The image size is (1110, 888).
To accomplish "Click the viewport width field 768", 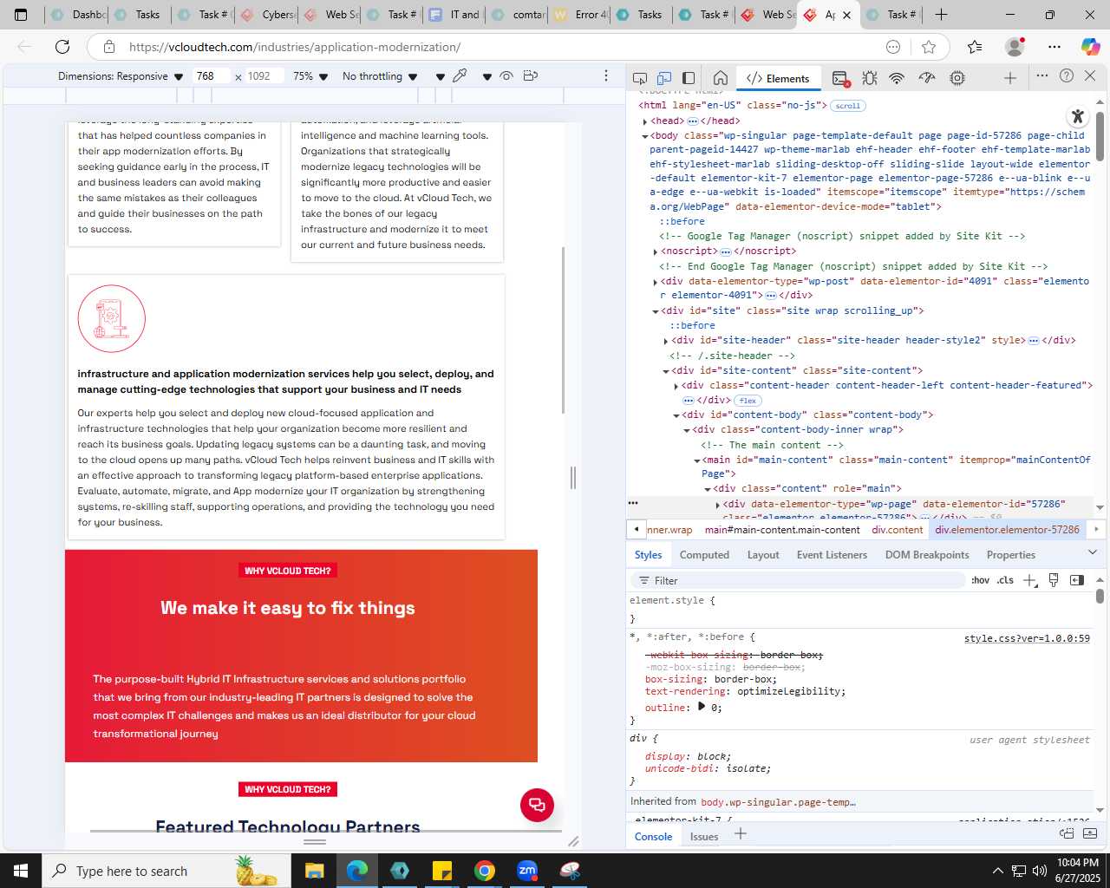I will coord(212,76).
